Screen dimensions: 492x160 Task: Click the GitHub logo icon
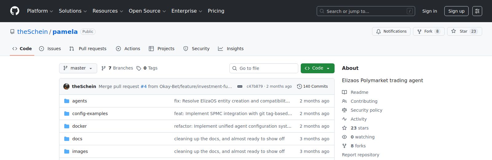pos(15,11)
